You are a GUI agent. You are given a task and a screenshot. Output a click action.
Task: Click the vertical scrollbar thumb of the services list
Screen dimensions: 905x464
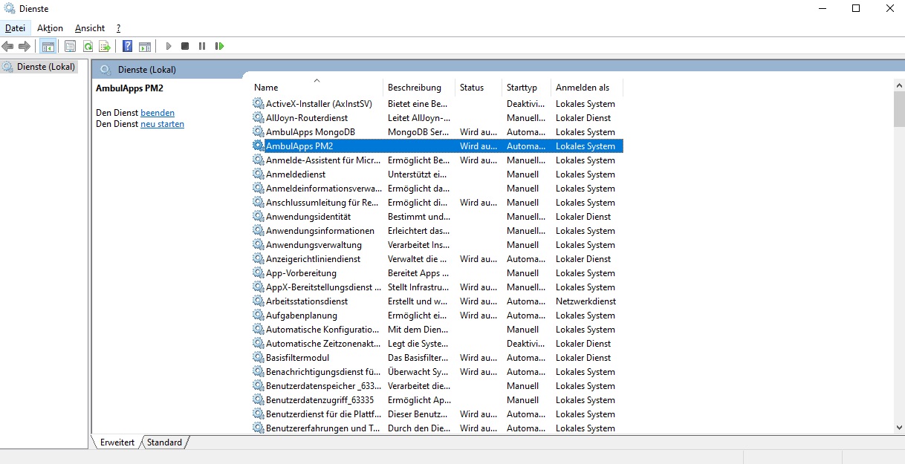899,109
